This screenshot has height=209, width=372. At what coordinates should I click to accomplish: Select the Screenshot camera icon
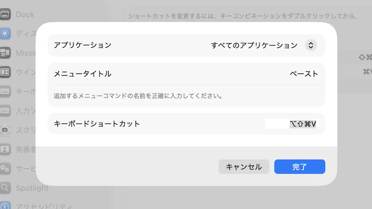pos(5,130)
